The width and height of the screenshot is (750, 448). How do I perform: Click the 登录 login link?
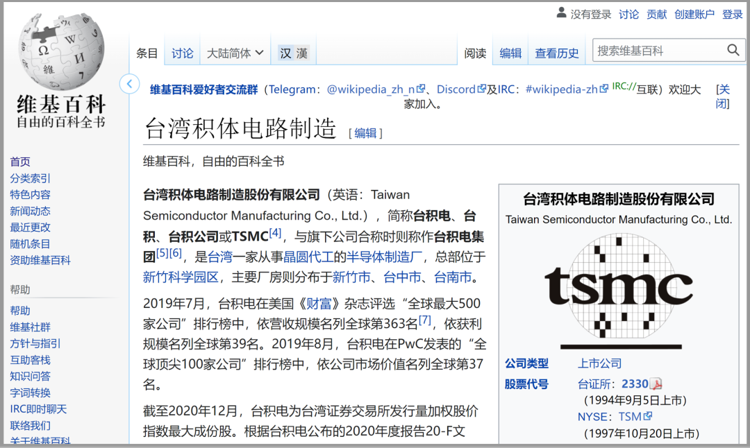[733, 15]
